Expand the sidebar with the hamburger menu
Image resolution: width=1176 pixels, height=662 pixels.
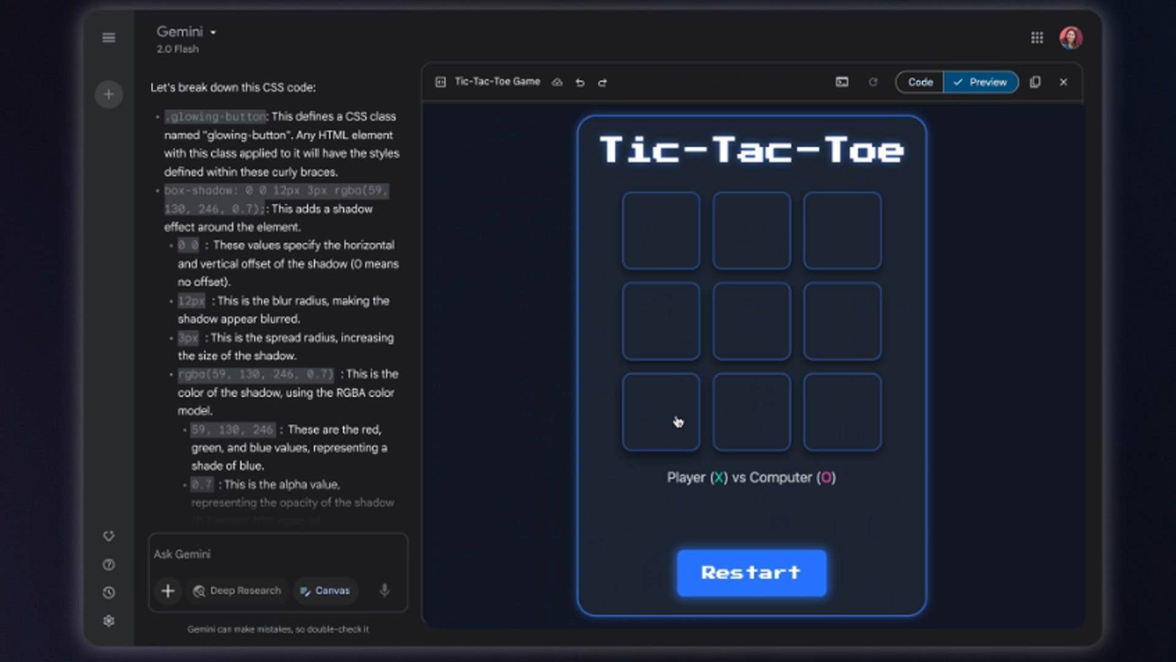tap(109, 37)
